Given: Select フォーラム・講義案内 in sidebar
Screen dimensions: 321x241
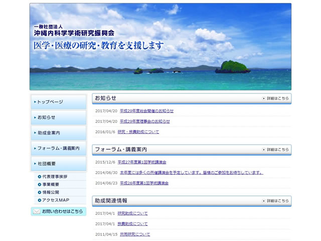Looking at the screenshot, I should pos(59,148).
